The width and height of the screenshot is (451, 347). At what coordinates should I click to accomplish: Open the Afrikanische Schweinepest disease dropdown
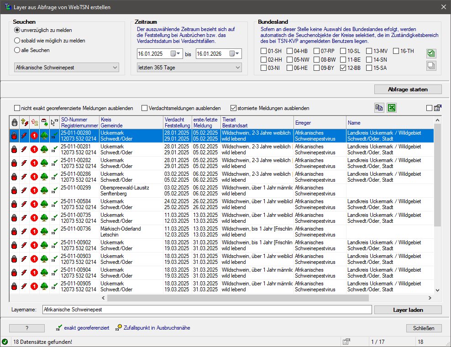(67, 68)
